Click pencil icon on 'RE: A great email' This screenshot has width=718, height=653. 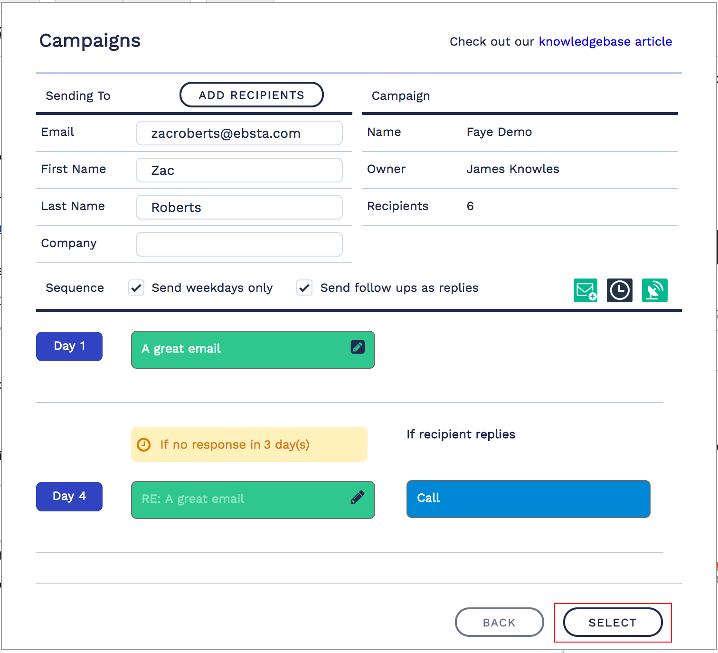coord(358,498)
